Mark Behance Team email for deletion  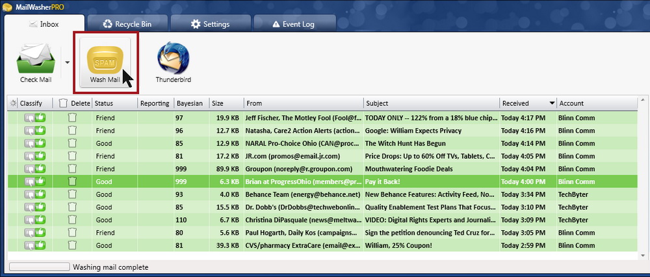pos(73,194)
